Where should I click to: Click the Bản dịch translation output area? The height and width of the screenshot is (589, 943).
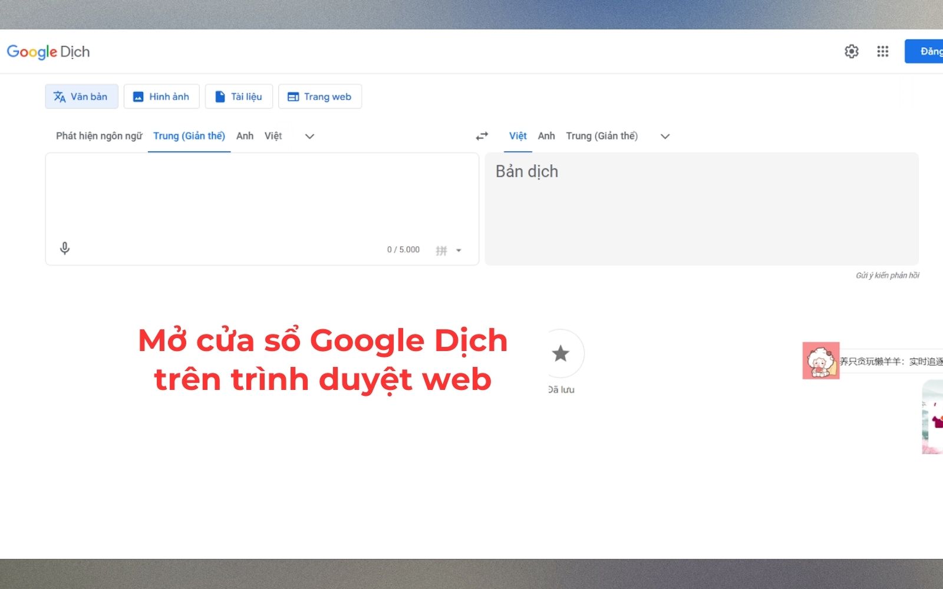701,209
